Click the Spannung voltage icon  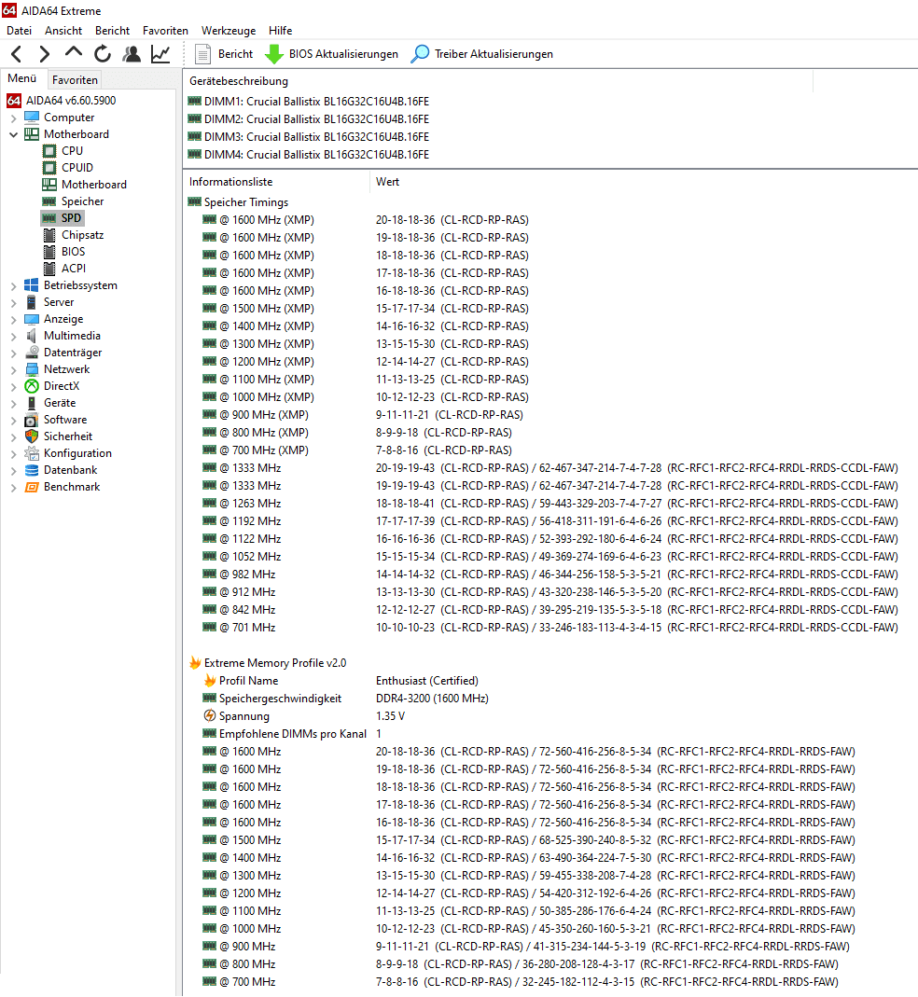coord(209,715)
